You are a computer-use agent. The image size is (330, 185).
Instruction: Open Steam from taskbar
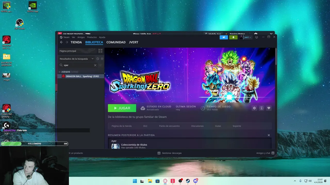(x=188, y=181)
